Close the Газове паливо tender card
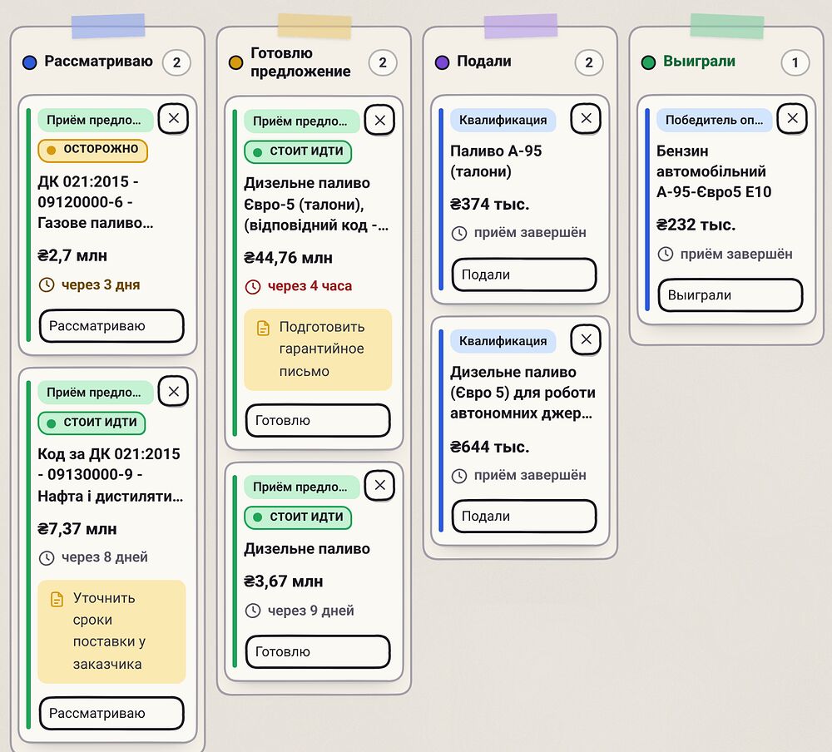Viewport: 832px width, 752px height. click(x=174, y=118)
